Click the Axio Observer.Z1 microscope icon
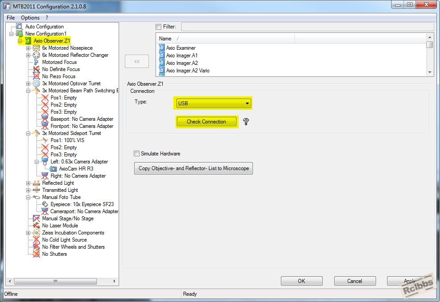This screenshot has height=302, width=440. point(28,41)
